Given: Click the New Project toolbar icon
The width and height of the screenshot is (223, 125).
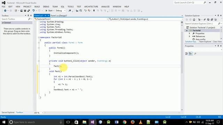Looking at the screenshot, I should [x=16, y=11].
